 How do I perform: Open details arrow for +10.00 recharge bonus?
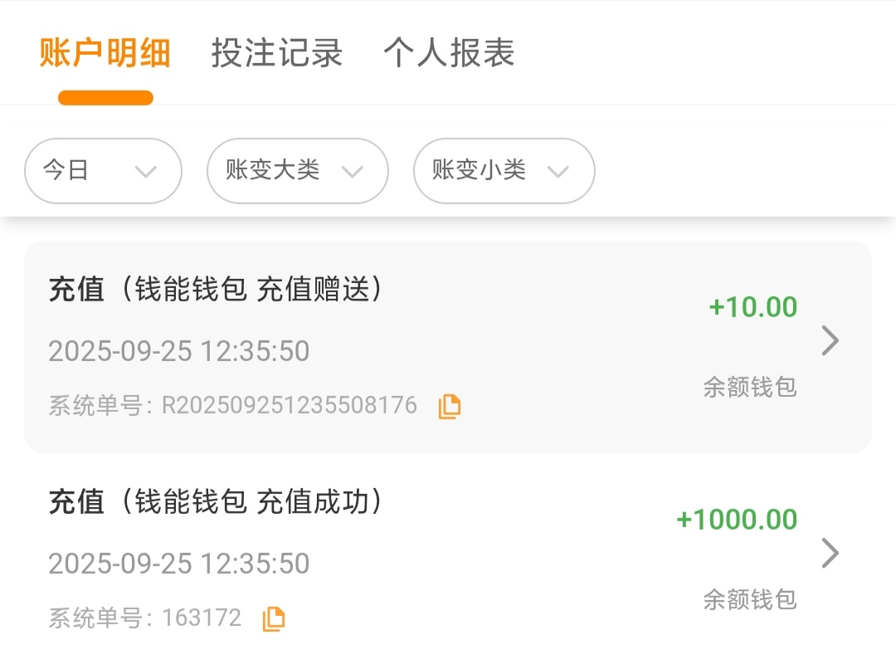pyautogui.click(x=830, y=341)
